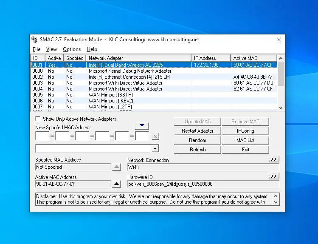This screenshot has width=318, height=244.
Task: Open IPConfig
Action: click(x=245, y=131)
